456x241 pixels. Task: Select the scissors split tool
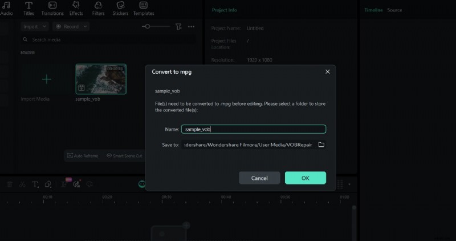(22, 184)
